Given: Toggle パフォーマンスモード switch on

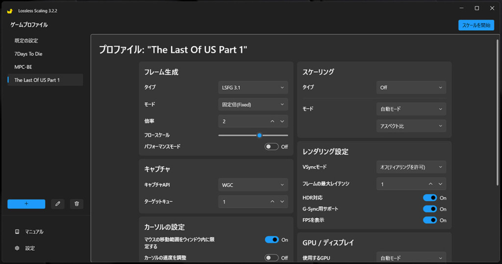Looking at the screenshot, I should point(272,147).
